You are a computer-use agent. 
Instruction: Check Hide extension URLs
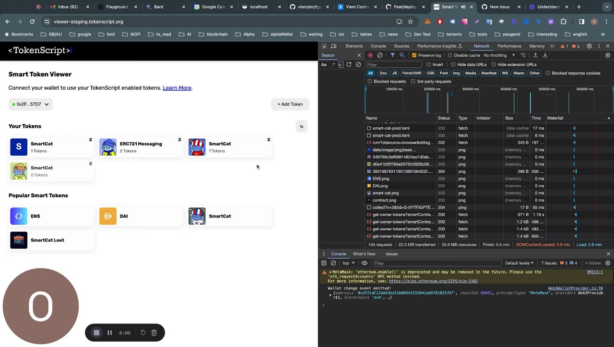point(494,64)
